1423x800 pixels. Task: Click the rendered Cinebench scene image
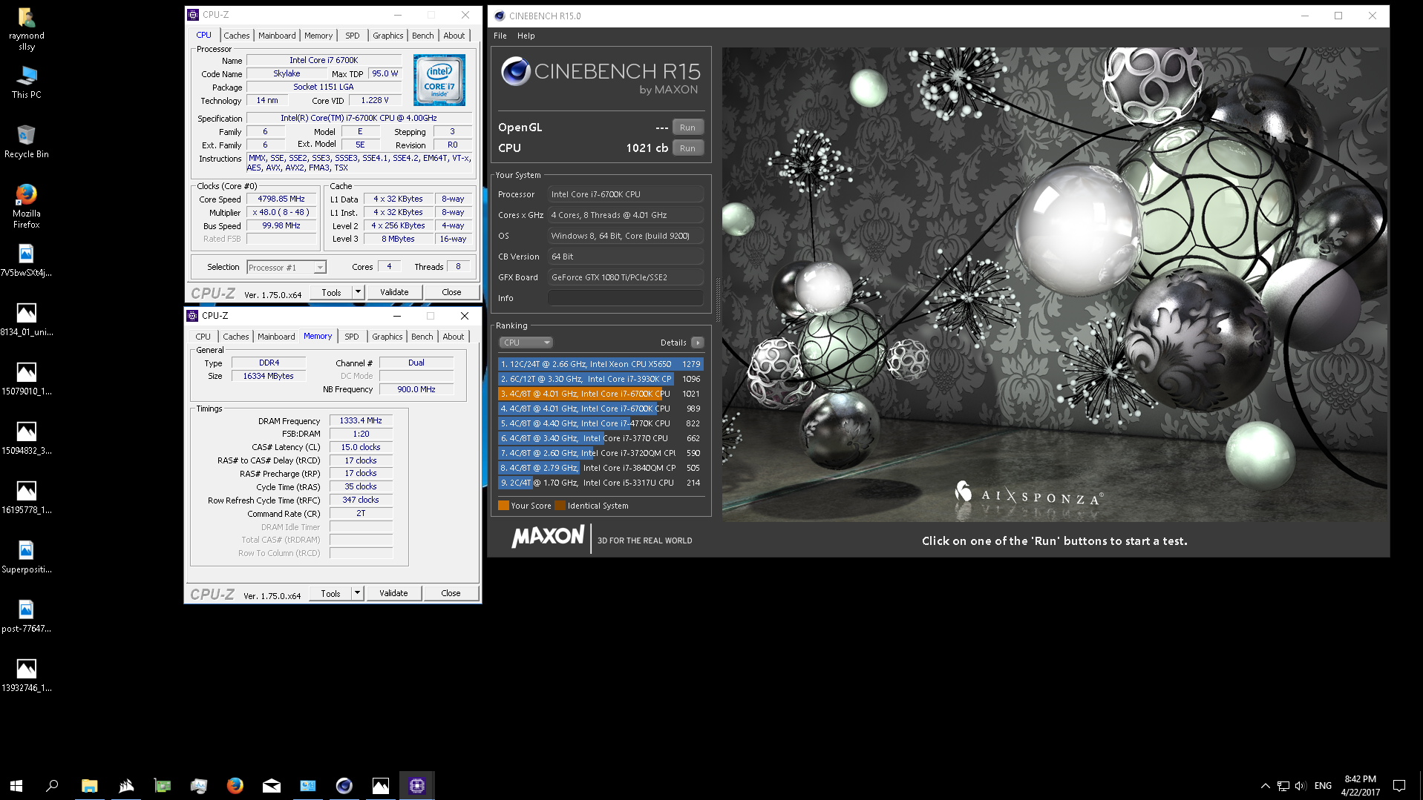(x=1054, y=284)
